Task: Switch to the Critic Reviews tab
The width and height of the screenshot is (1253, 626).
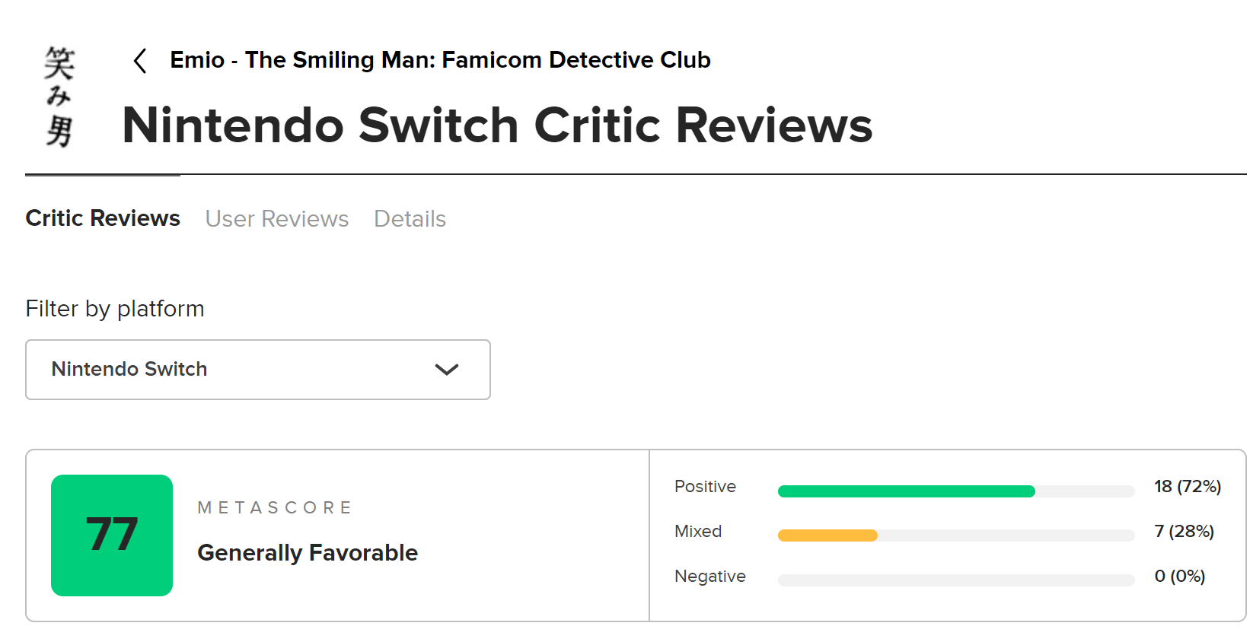Action: 103,218
